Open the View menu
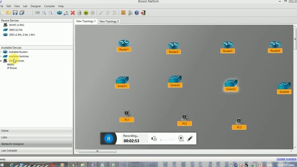Image resolution: width=297 pixels, height=167 pixels. (x=17, y=6)
